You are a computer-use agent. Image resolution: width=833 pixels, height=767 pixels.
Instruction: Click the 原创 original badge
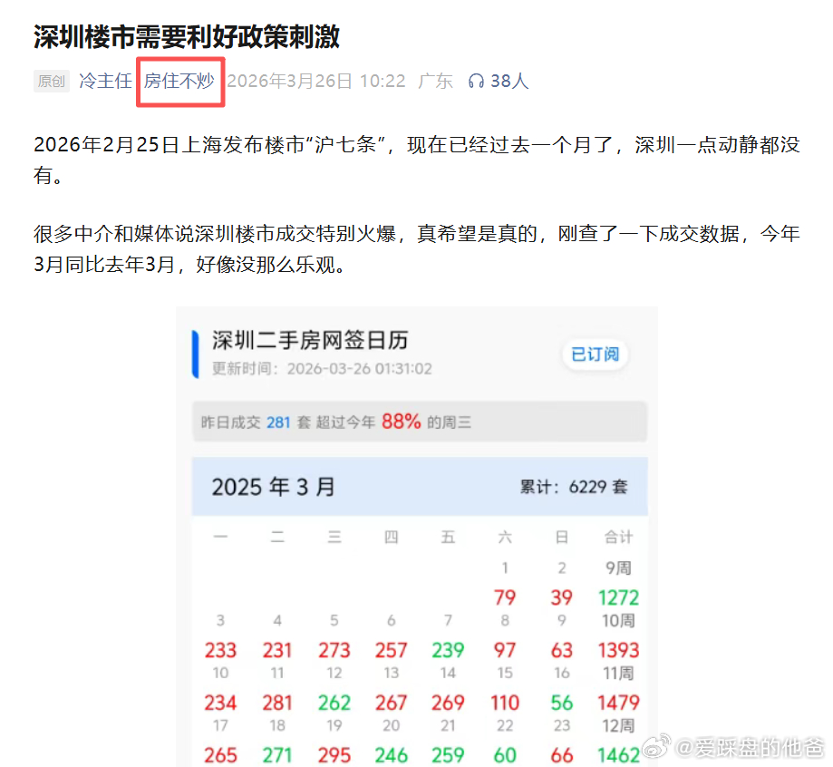point(52,81)
